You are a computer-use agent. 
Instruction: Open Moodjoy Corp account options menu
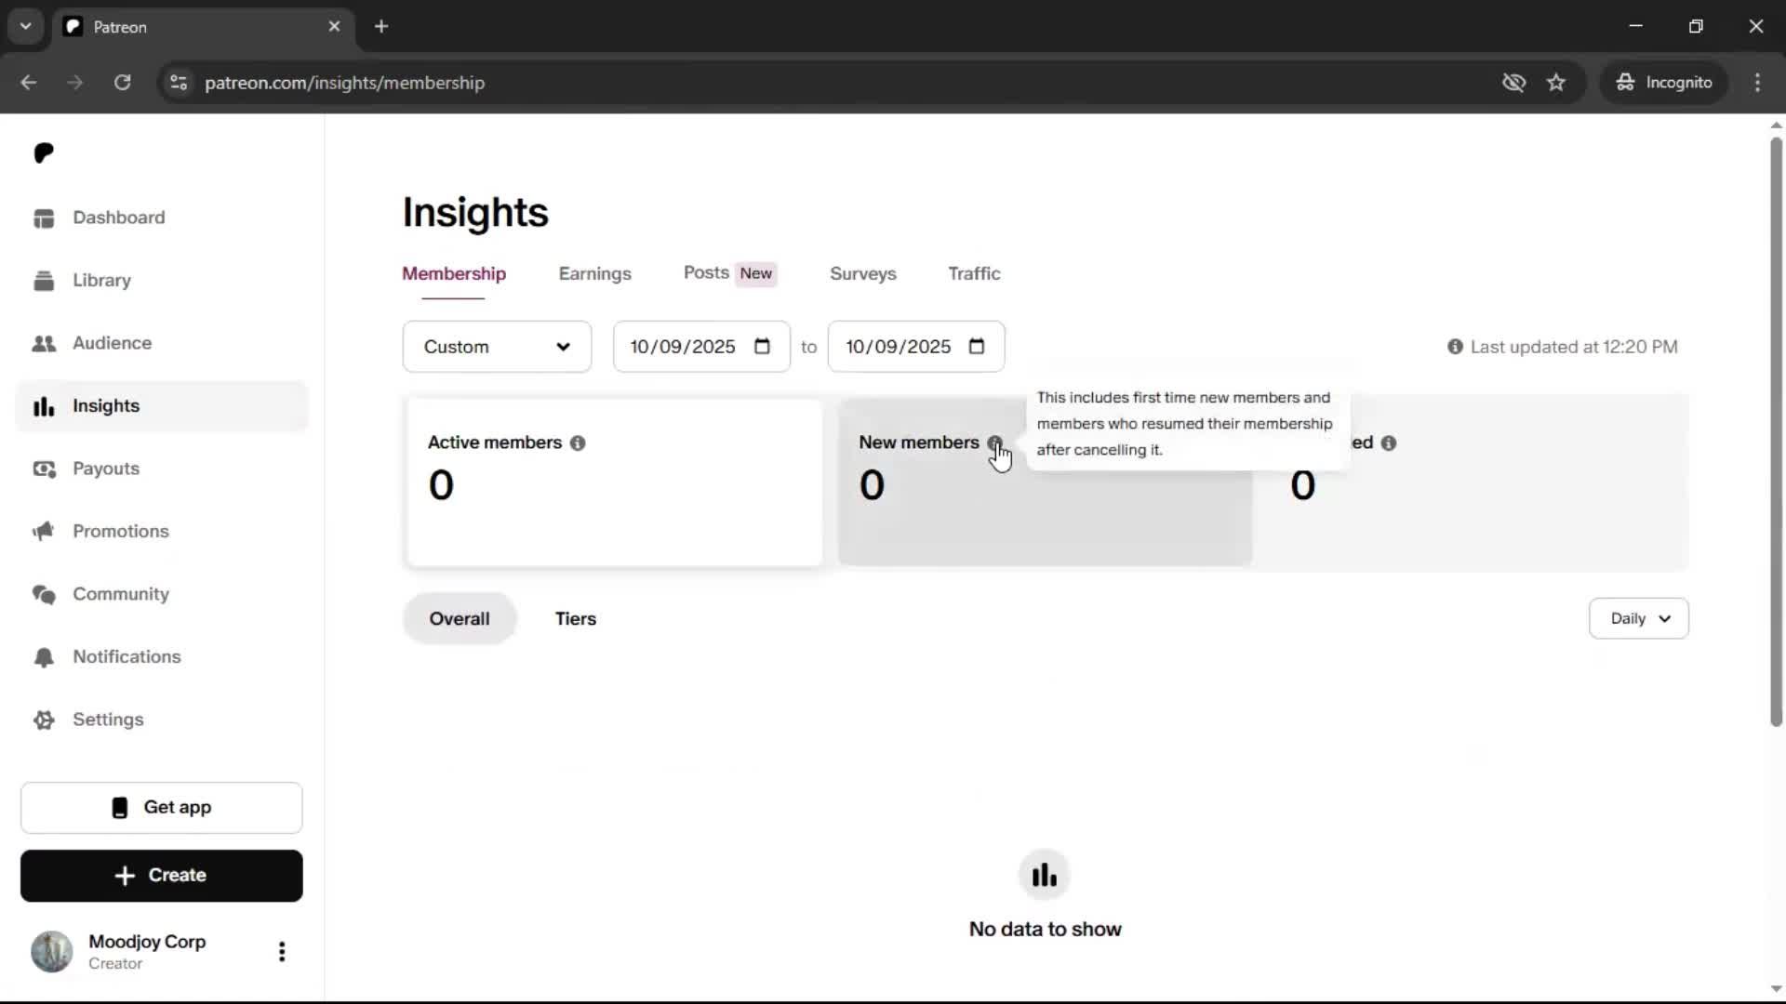pyautogui.click(x=282, y=951)
